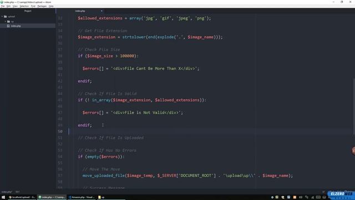Switch to the localhost/upload Chrome taskbar window
Screen dimensions: 355x200
[22, 197]
